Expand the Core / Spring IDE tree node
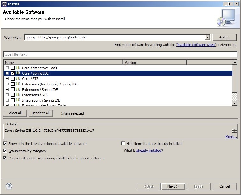 tap(7, 73)
